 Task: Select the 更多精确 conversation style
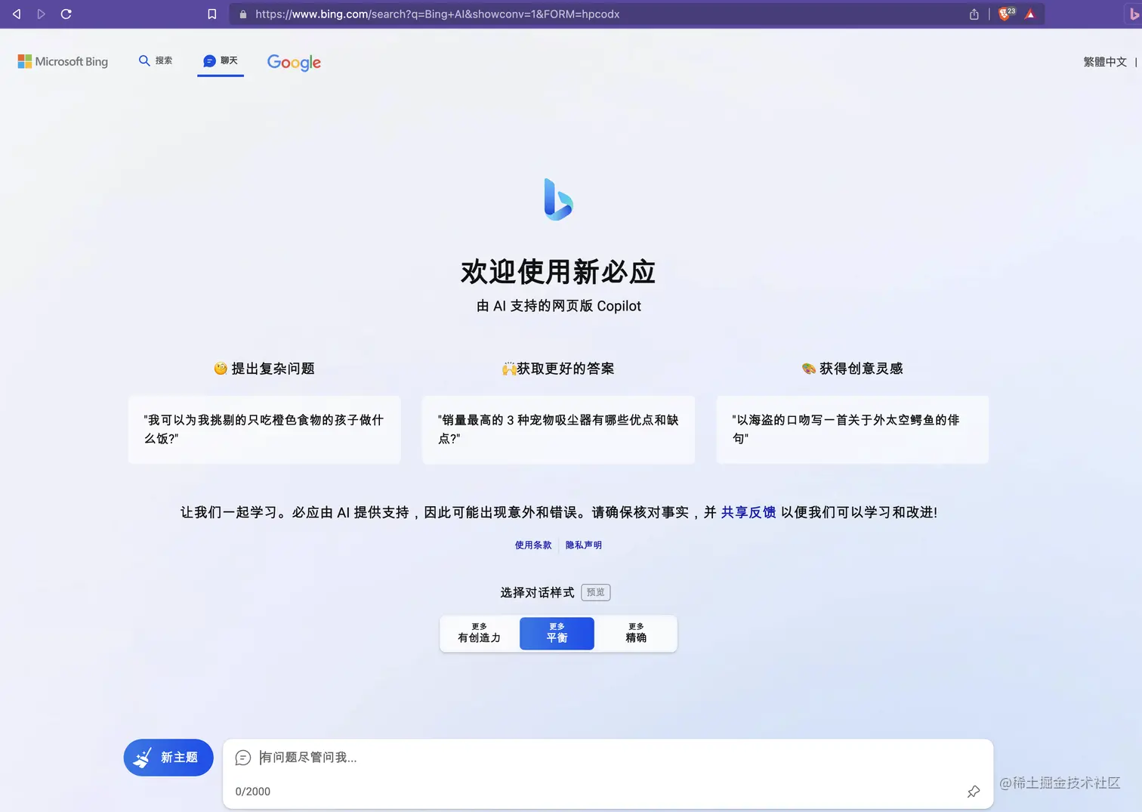tap(636, 633)
